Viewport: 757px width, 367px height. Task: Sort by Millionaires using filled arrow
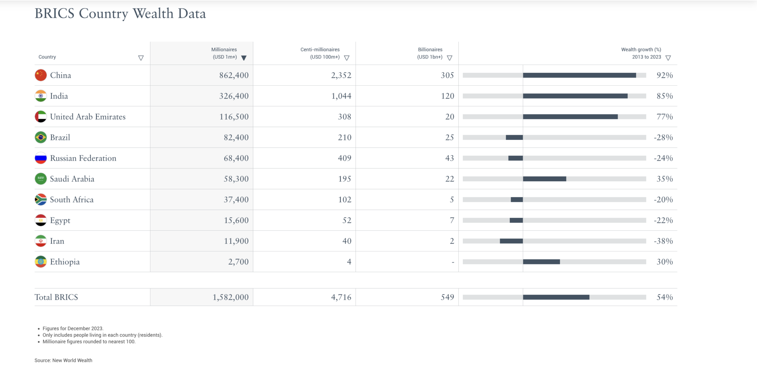[244, 58]
